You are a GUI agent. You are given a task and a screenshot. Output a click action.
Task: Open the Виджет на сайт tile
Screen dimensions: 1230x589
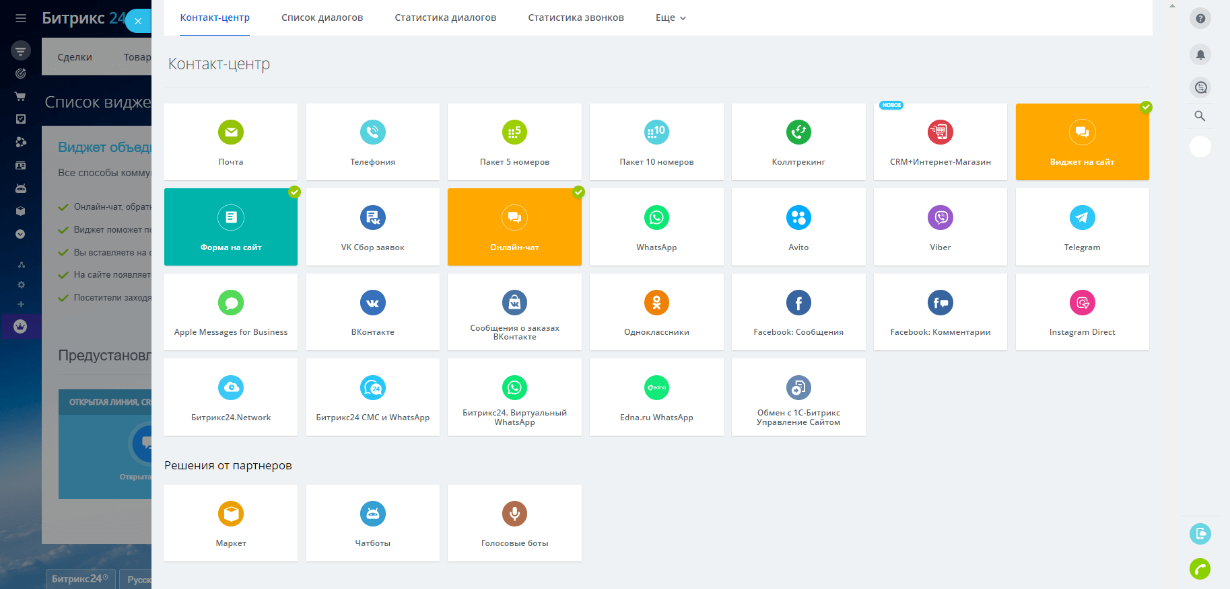pos(1083,142)
